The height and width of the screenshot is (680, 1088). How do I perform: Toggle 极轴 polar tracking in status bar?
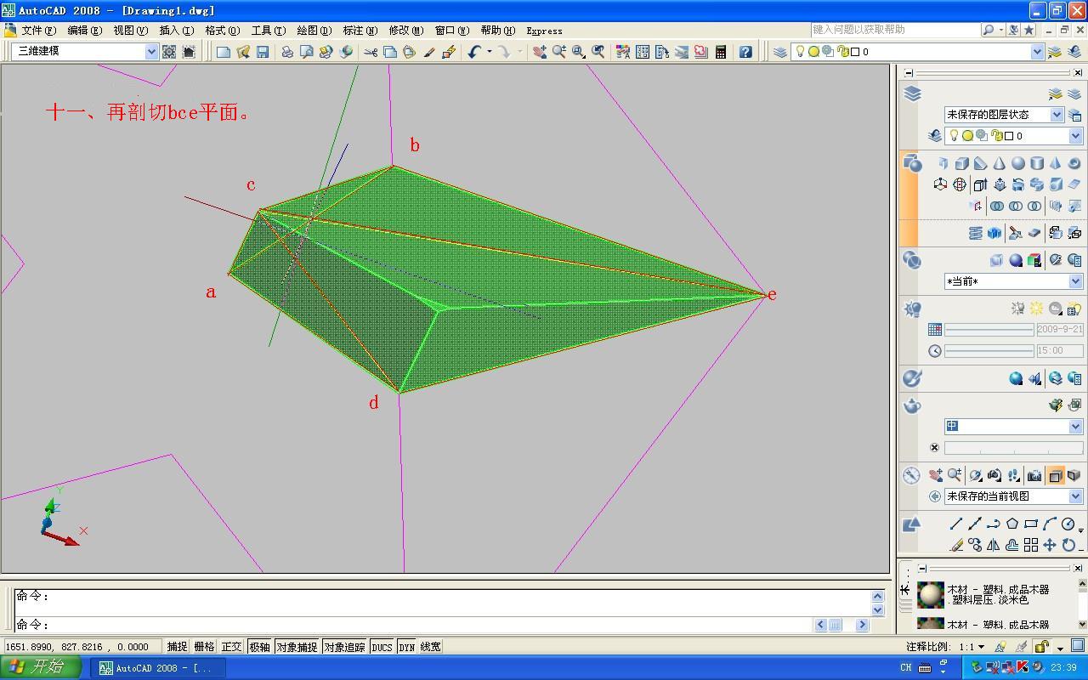pyautogui.click(x=259, y=647)
